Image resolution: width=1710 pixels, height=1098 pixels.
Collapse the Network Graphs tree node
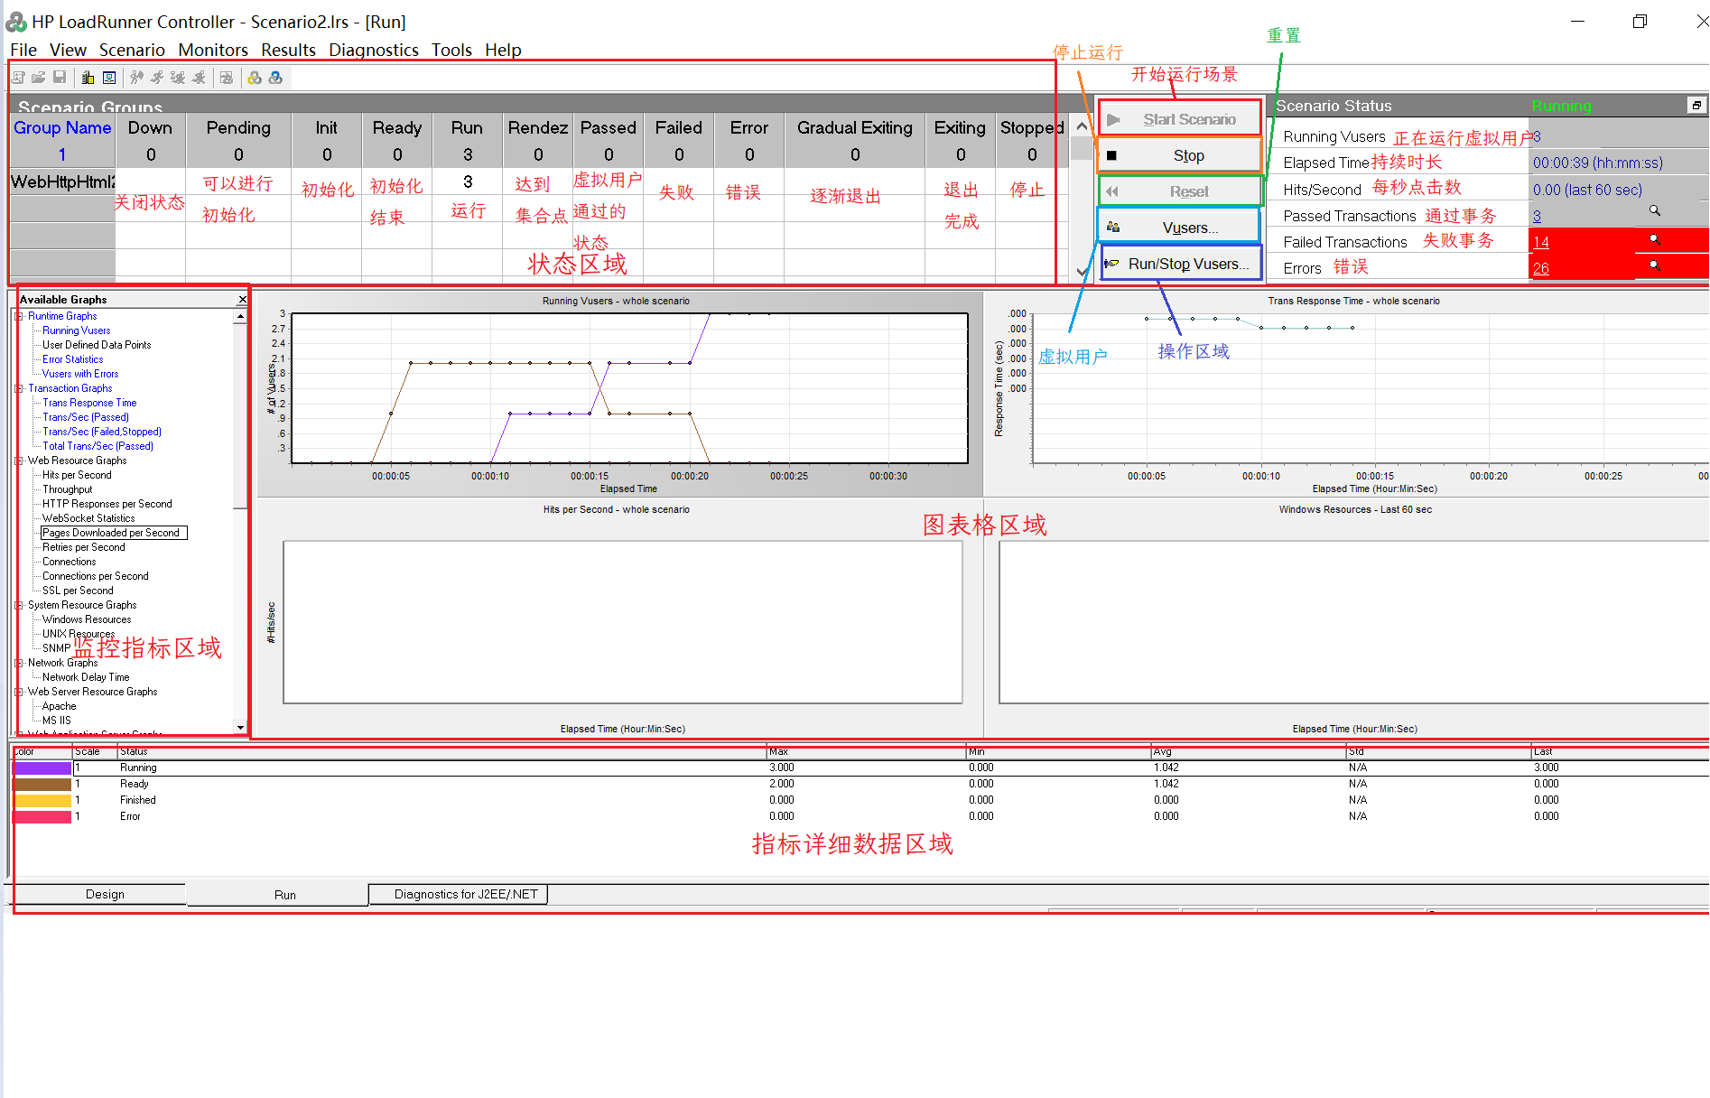pyautogui.click(x=19, y=663)
